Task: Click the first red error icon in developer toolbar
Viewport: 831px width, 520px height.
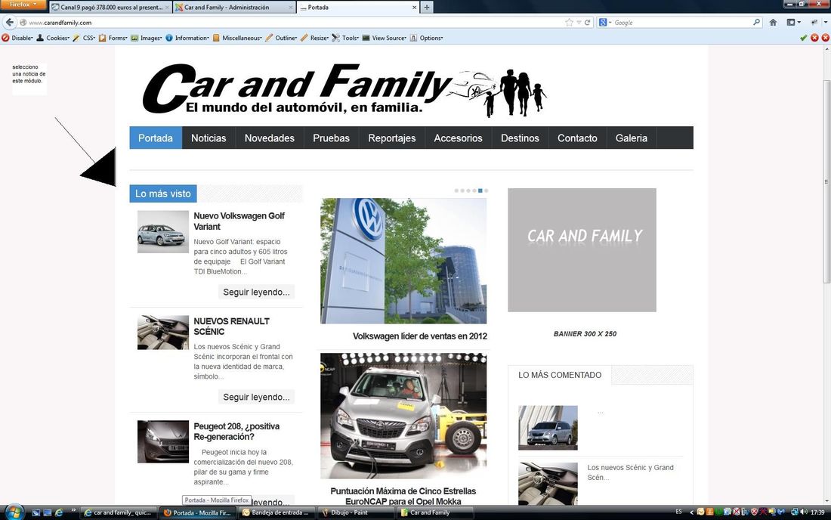Action: coord(814,38)
